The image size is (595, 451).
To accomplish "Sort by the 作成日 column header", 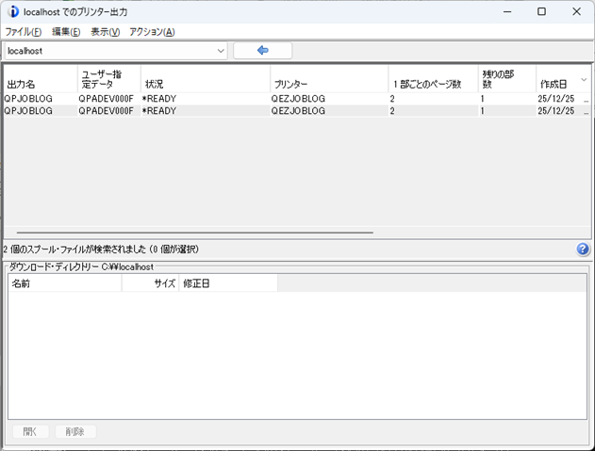I will 555,84.
